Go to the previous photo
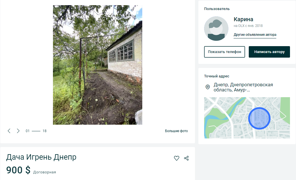 tap(9, 131)
